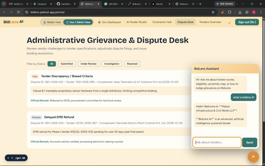Click Sign out (Dr.) button
The image size is (265, 166).
[247, 22]
